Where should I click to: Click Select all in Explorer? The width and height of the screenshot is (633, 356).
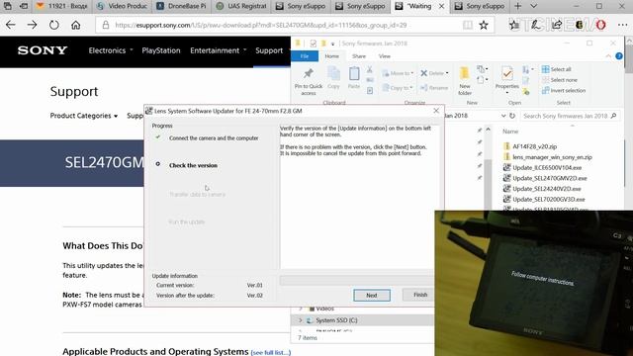click(x=556, y=69)
